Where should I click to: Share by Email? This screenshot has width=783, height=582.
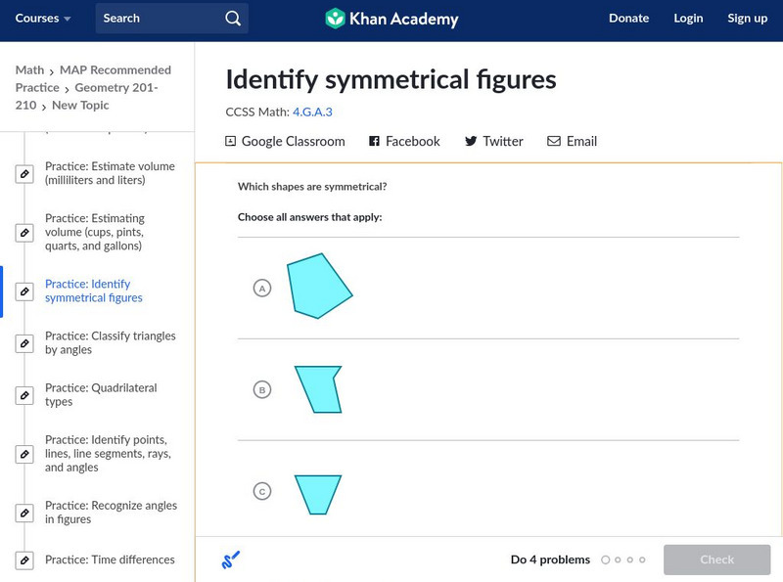tap(572, 141)
